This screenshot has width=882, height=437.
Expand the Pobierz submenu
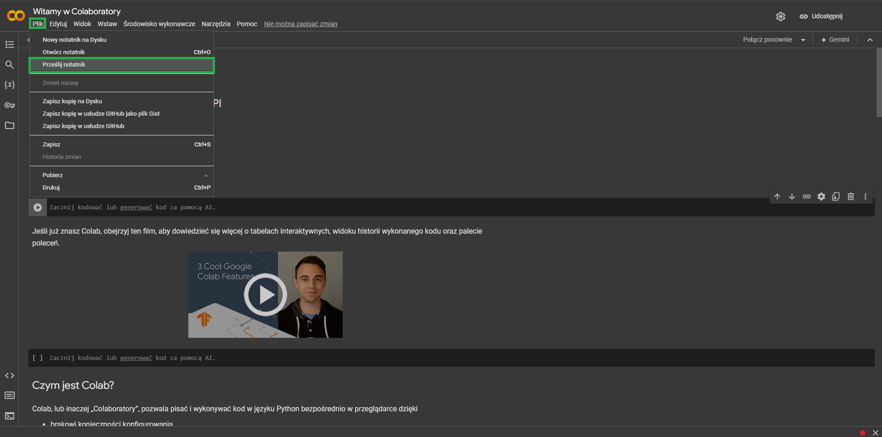coord(122,175)
